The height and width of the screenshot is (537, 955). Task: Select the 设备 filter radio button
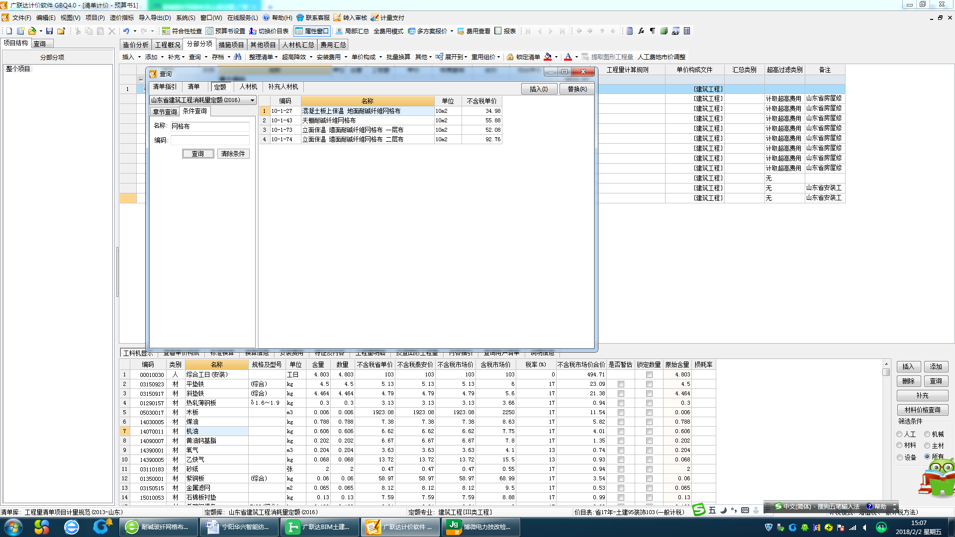point(899,457)
